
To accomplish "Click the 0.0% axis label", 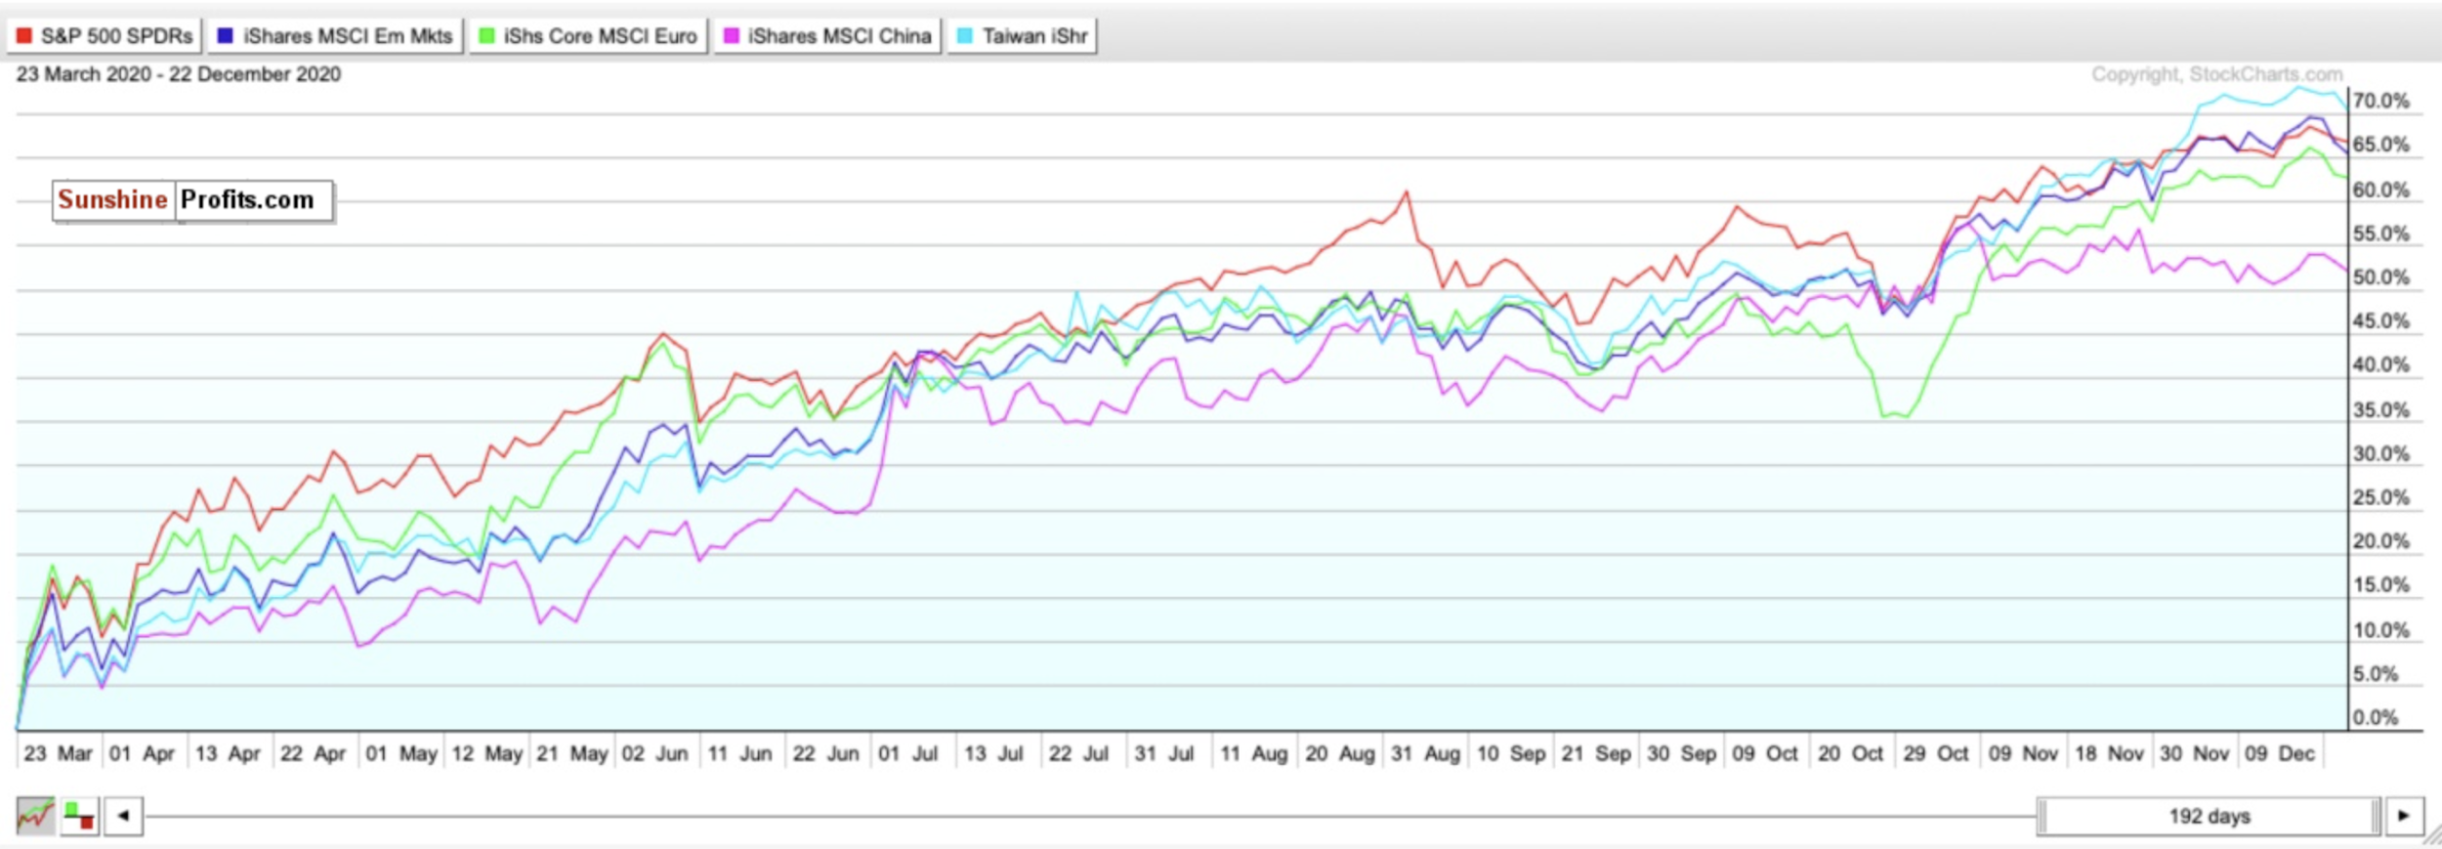I will coord(2376,718).
